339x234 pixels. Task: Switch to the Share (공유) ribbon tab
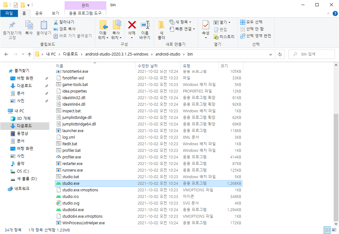39,13
